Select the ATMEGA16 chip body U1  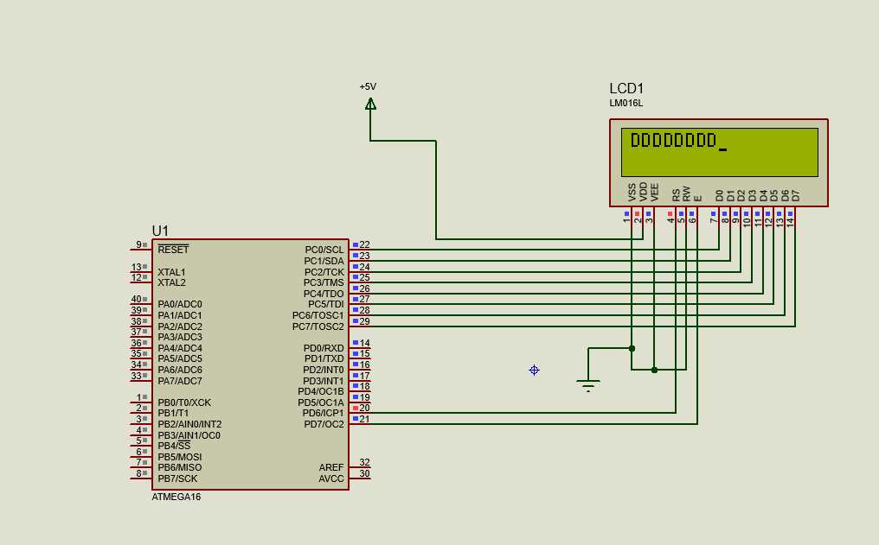pos(251,364)
